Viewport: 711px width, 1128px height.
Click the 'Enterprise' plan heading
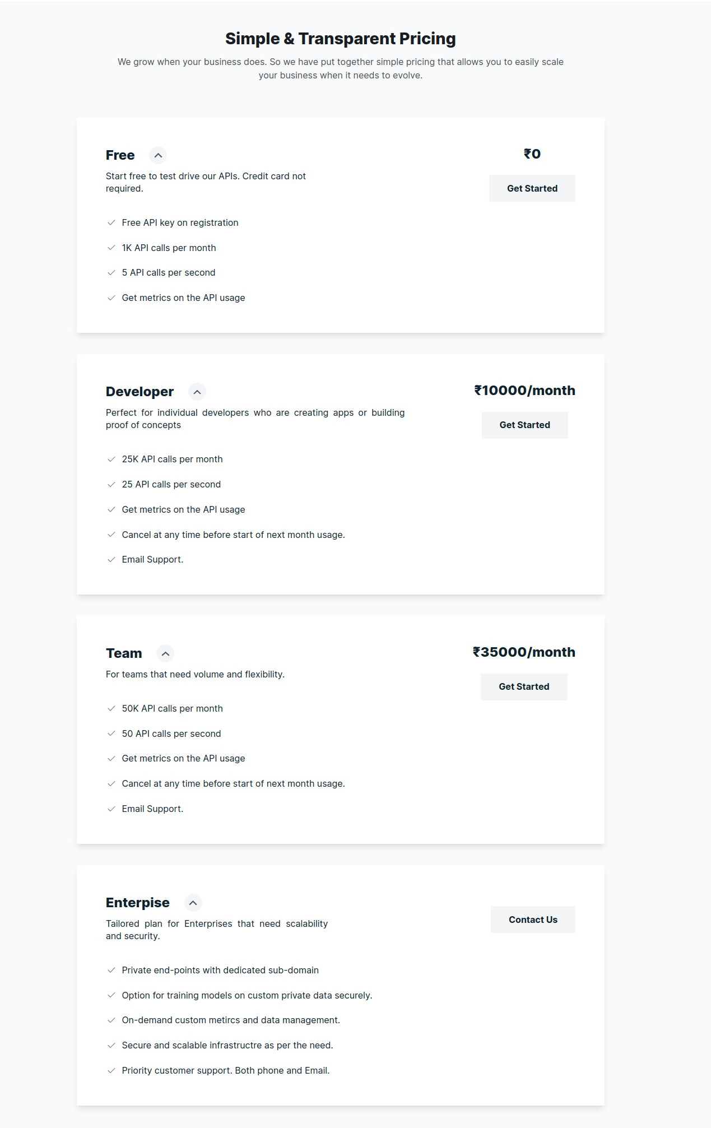(137, 903)
